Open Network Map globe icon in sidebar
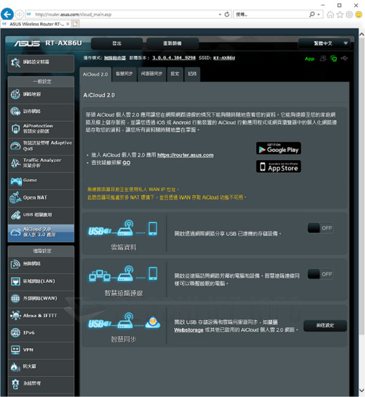Image resolution: width=365 pixels, height=397 pixels. point(15,95)
